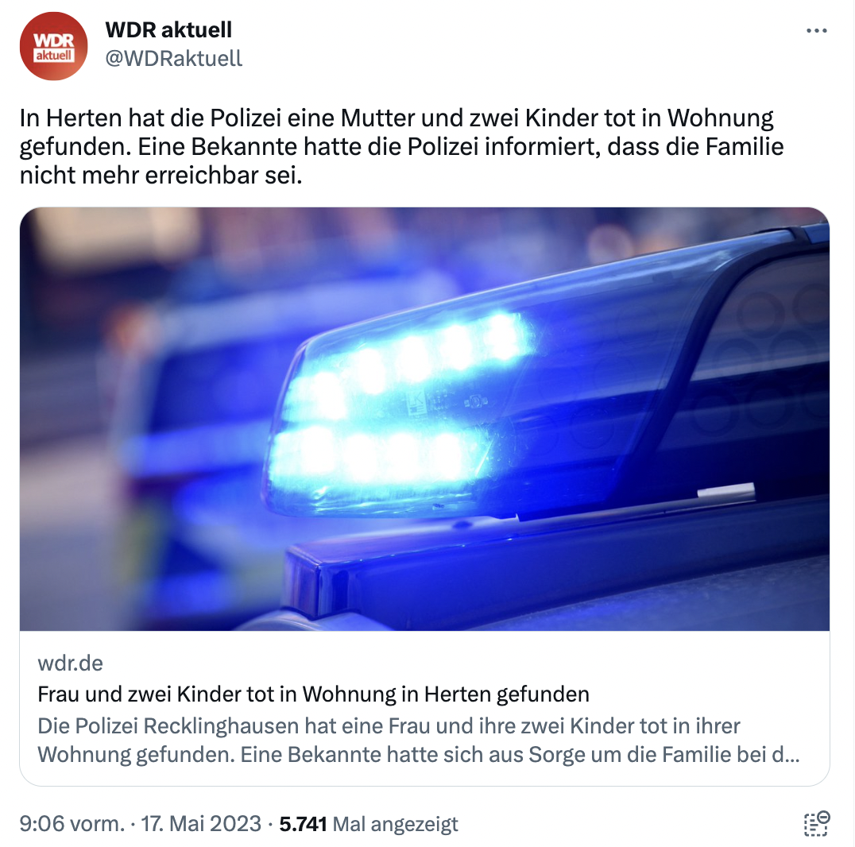Screen dimensions: 855x847
Task: Click tweet line starting 'gefunden. Eine Bekannte'
Action: pyautogui.click(x=402, y=147)
